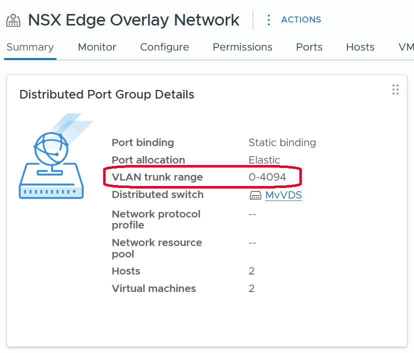Switch to the Hosts tab
The width and height of the screenshot is (414, 353).
[x=360, y=47]
